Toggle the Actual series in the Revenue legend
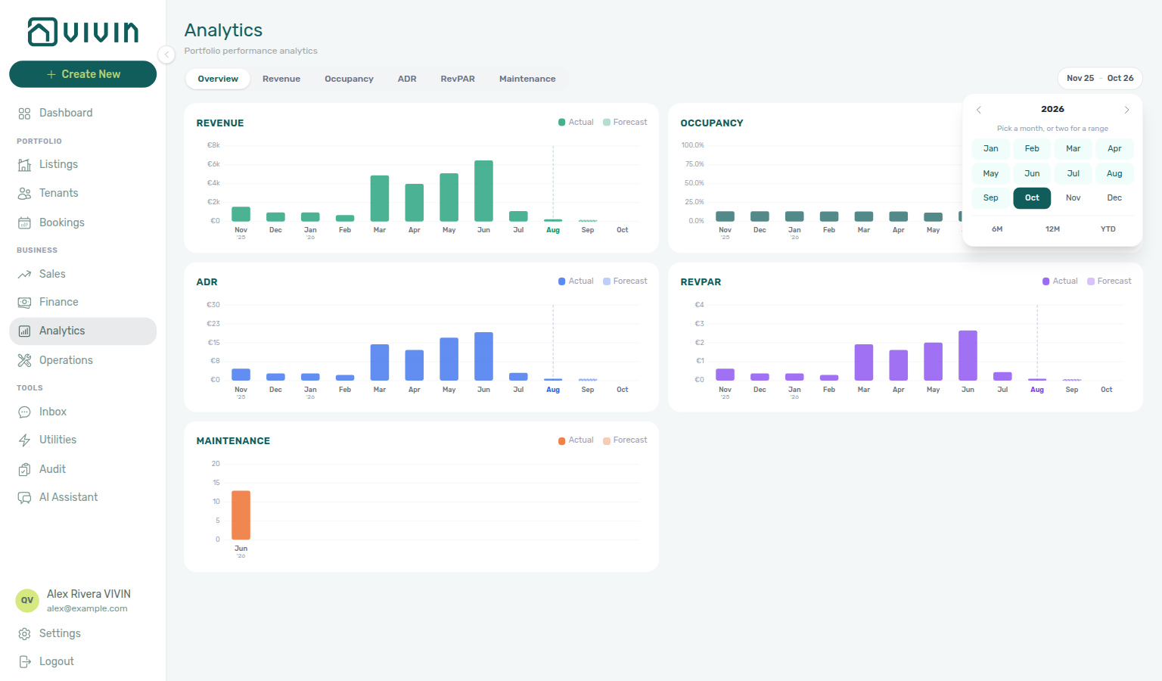 point(576,123)
